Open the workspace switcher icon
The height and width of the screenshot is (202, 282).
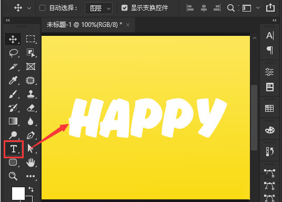[x=247, y=8]
